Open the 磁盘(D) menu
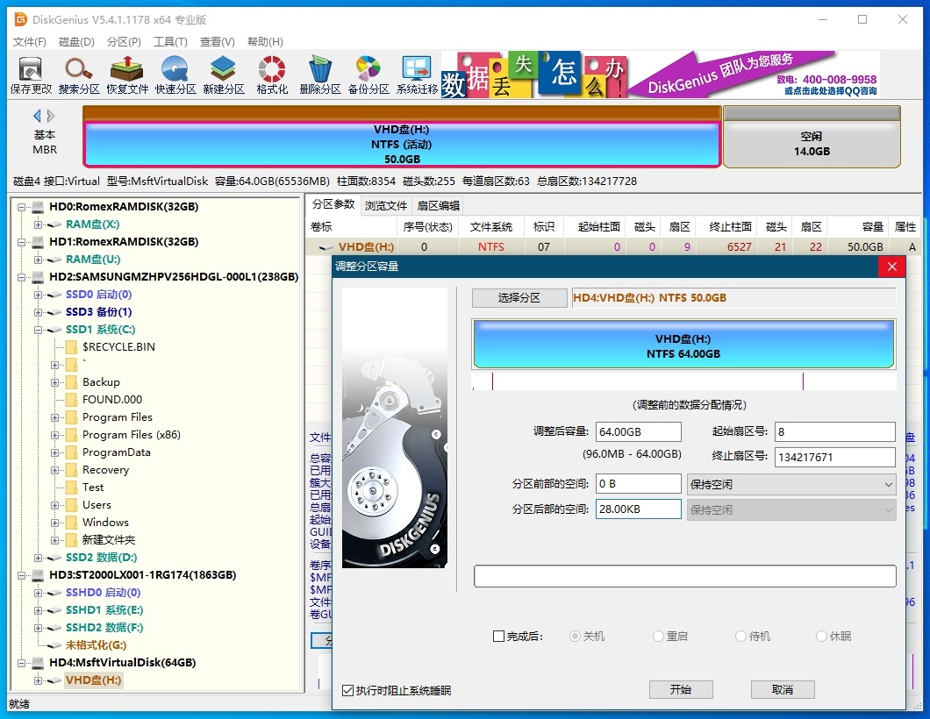 tap(76, 41)
